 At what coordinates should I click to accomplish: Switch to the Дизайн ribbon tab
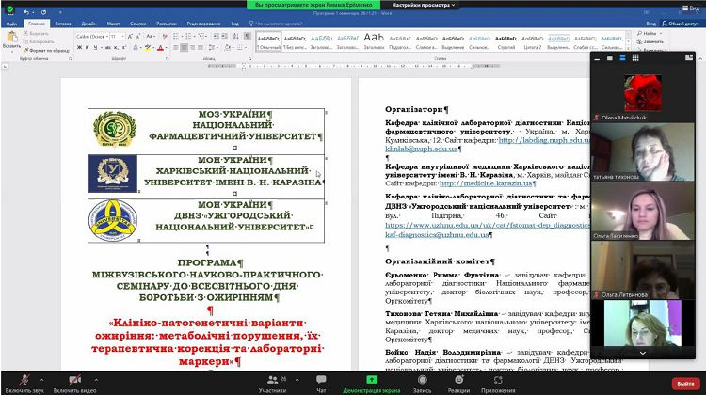coord(88,24)
